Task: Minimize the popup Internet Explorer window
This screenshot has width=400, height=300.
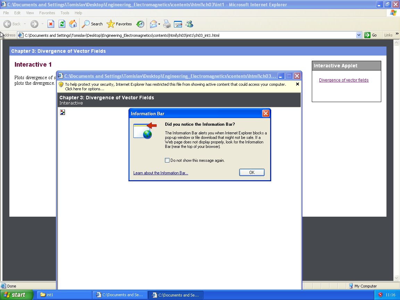Action: tap(281, 76)
